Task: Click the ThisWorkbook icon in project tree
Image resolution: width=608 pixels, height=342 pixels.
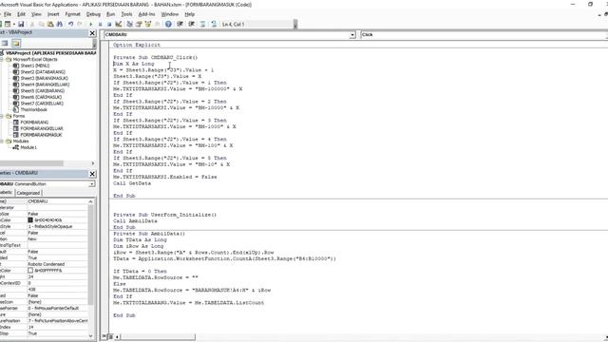Action: [15, 110]
